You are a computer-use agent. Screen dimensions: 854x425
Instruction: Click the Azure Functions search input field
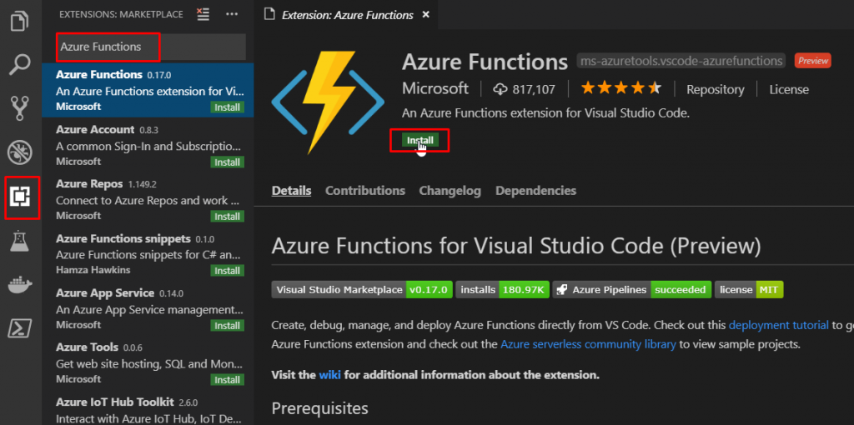pos(151,47)
